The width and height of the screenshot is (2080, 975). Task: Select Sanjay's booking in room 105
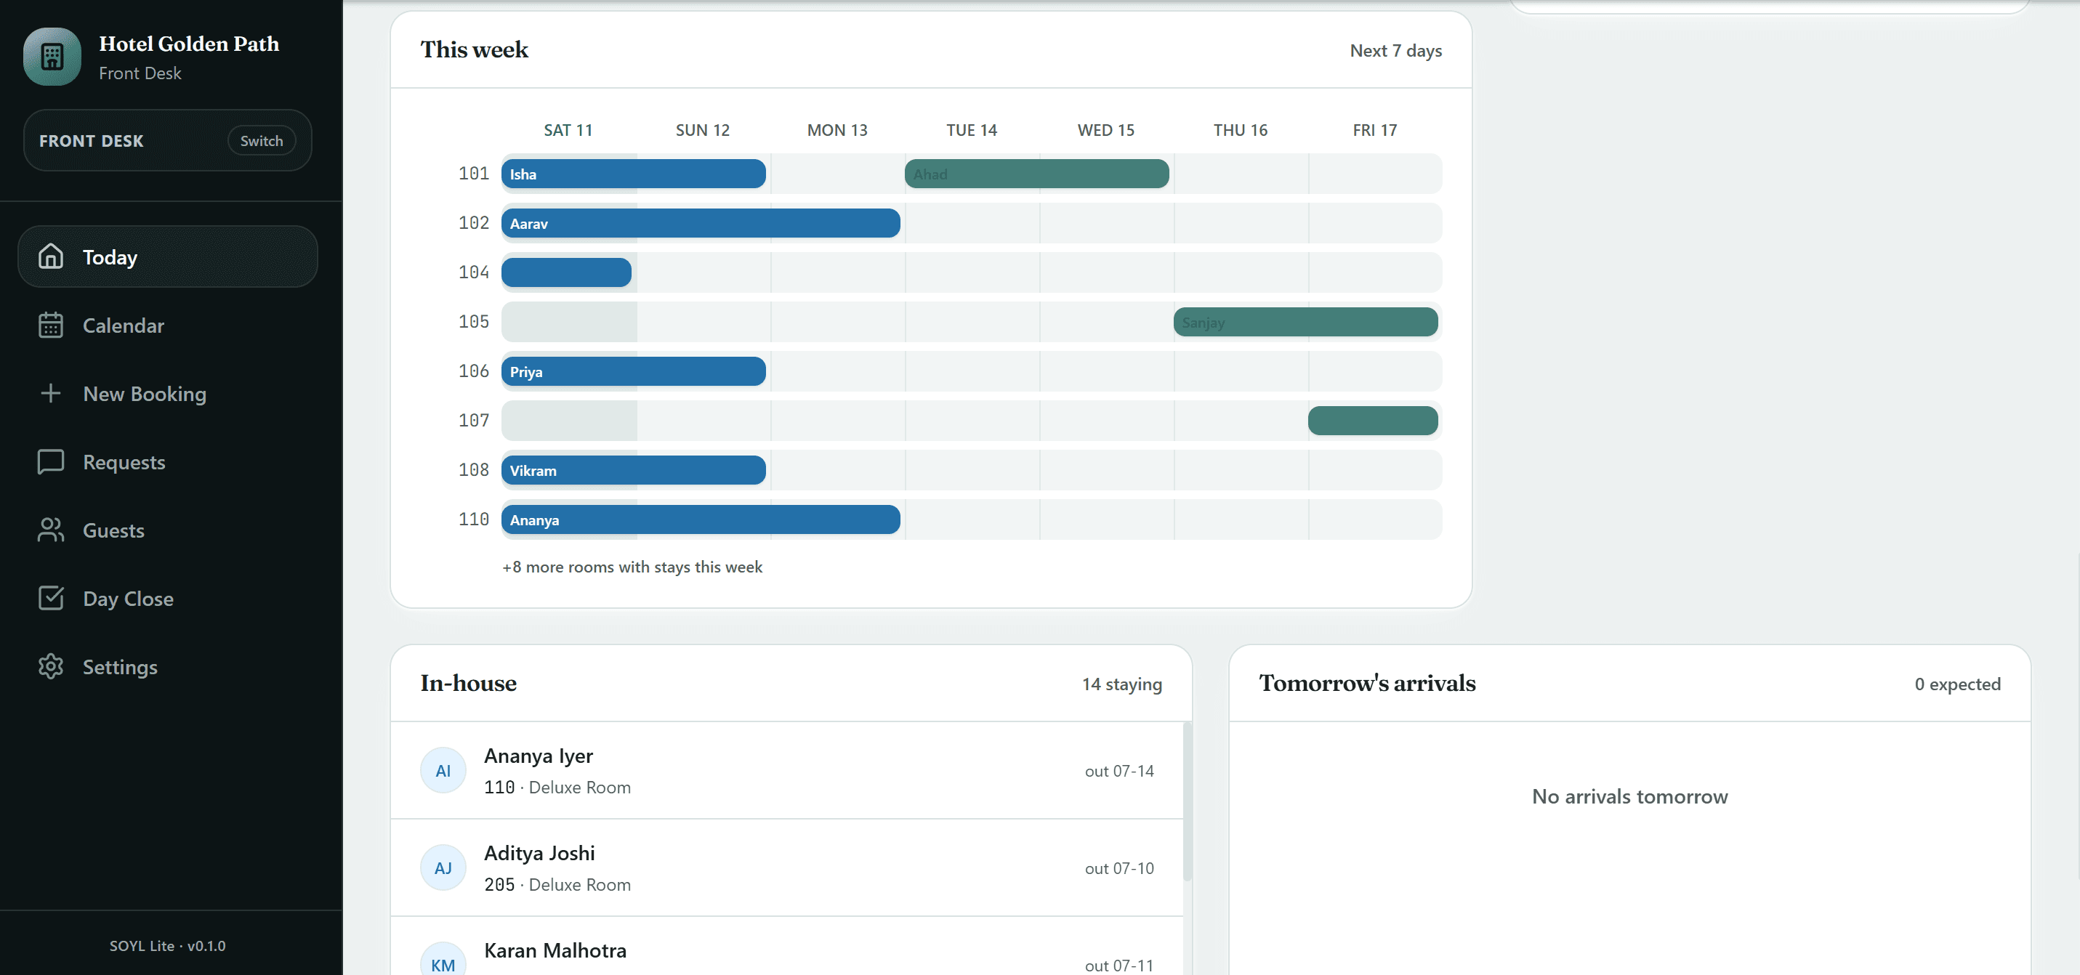click(x=1305, y=321)
